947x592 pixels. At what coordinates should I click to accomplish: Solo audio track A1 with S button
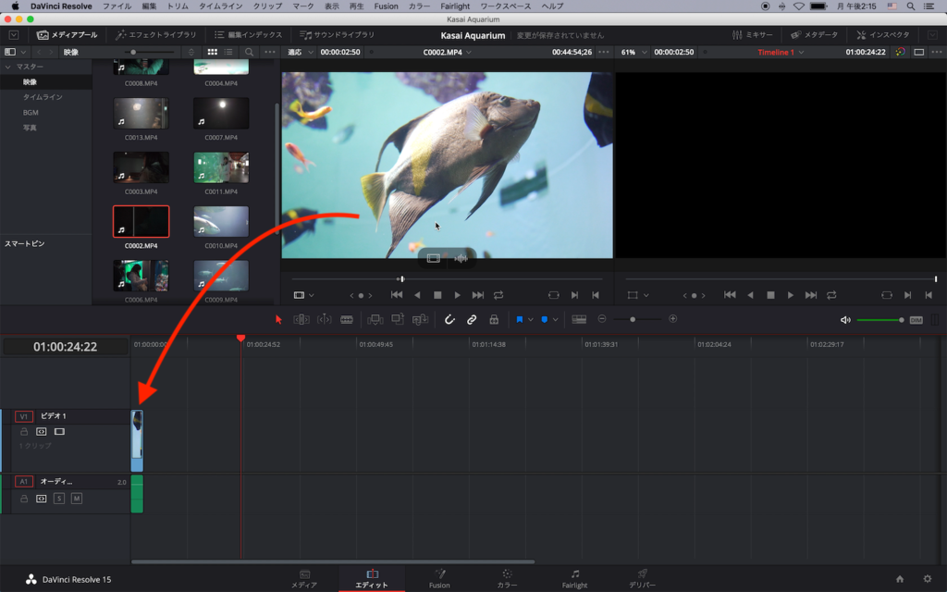(x=59, y=499)
